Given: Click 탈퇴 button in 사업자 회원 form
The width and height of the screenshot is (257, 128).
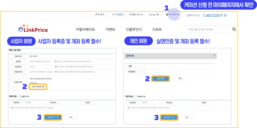Looking at the screenshot, I should point(71,117).
